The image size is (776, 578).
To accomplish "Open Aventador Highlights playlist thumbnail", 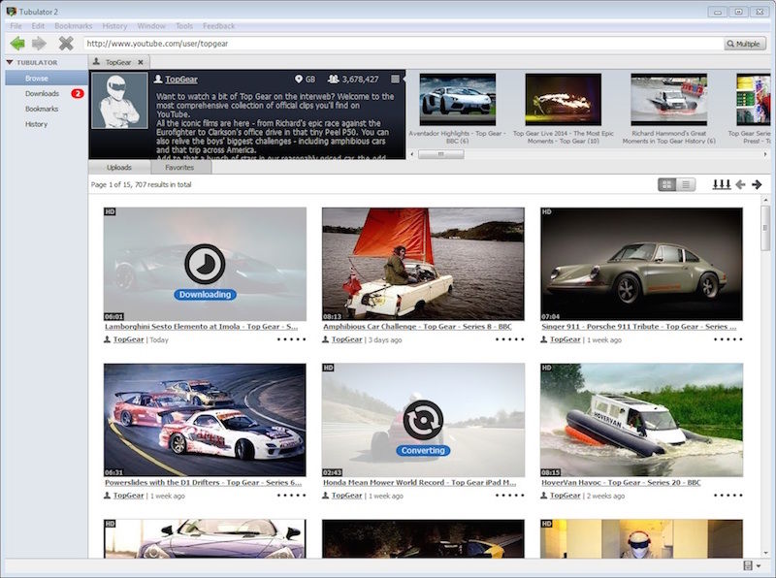I will click(457, 99).
